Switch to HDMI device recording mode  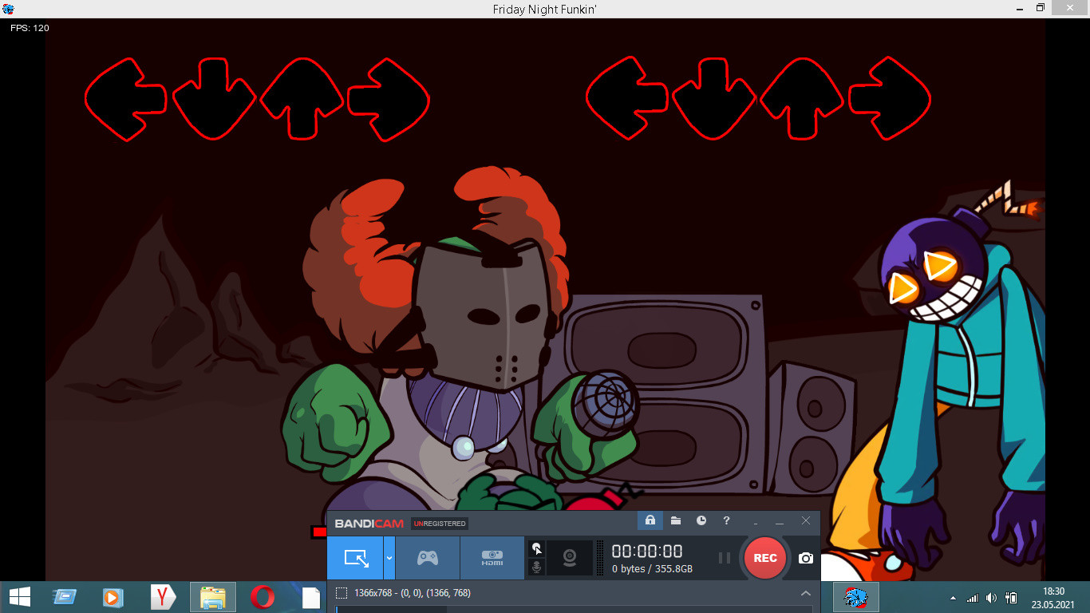[x=492, y=558]
